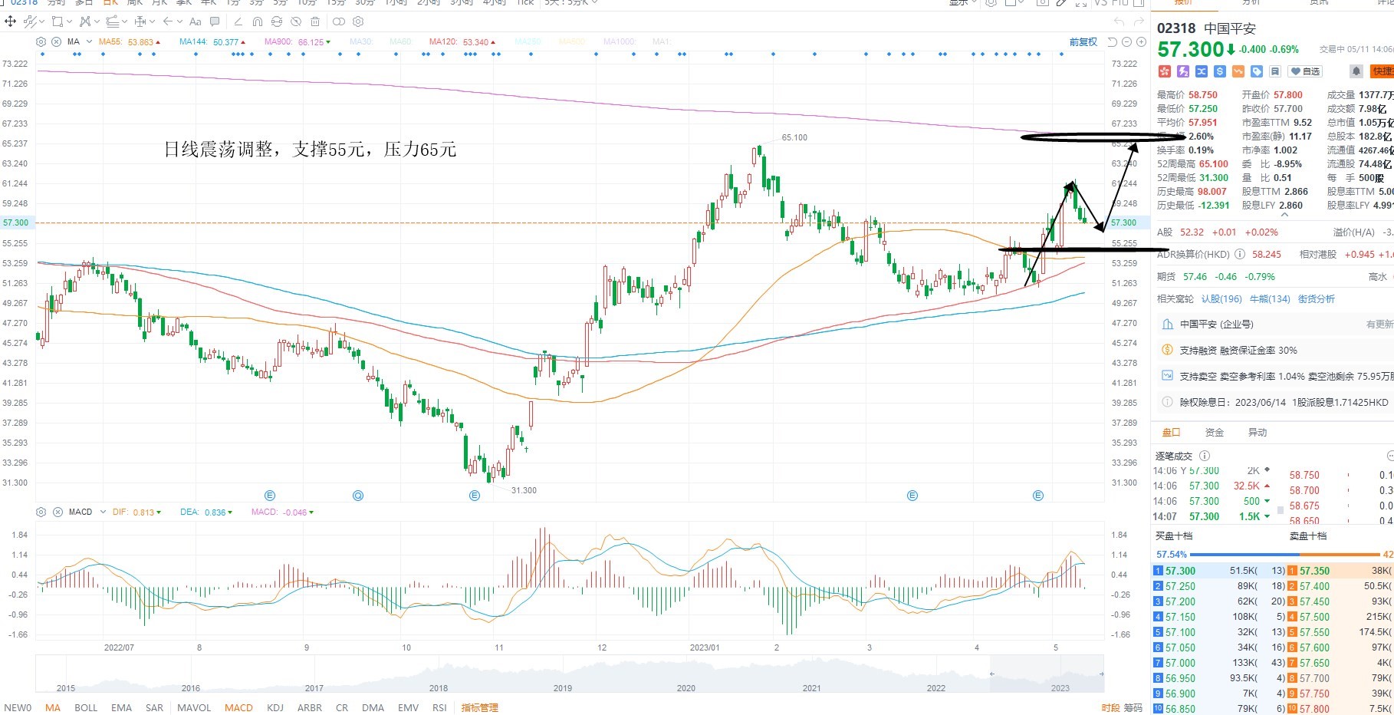The height and width of the screenshot is (715, 1394).
Task: Expand the measure tool dropdown arrow
Action: 153,21
